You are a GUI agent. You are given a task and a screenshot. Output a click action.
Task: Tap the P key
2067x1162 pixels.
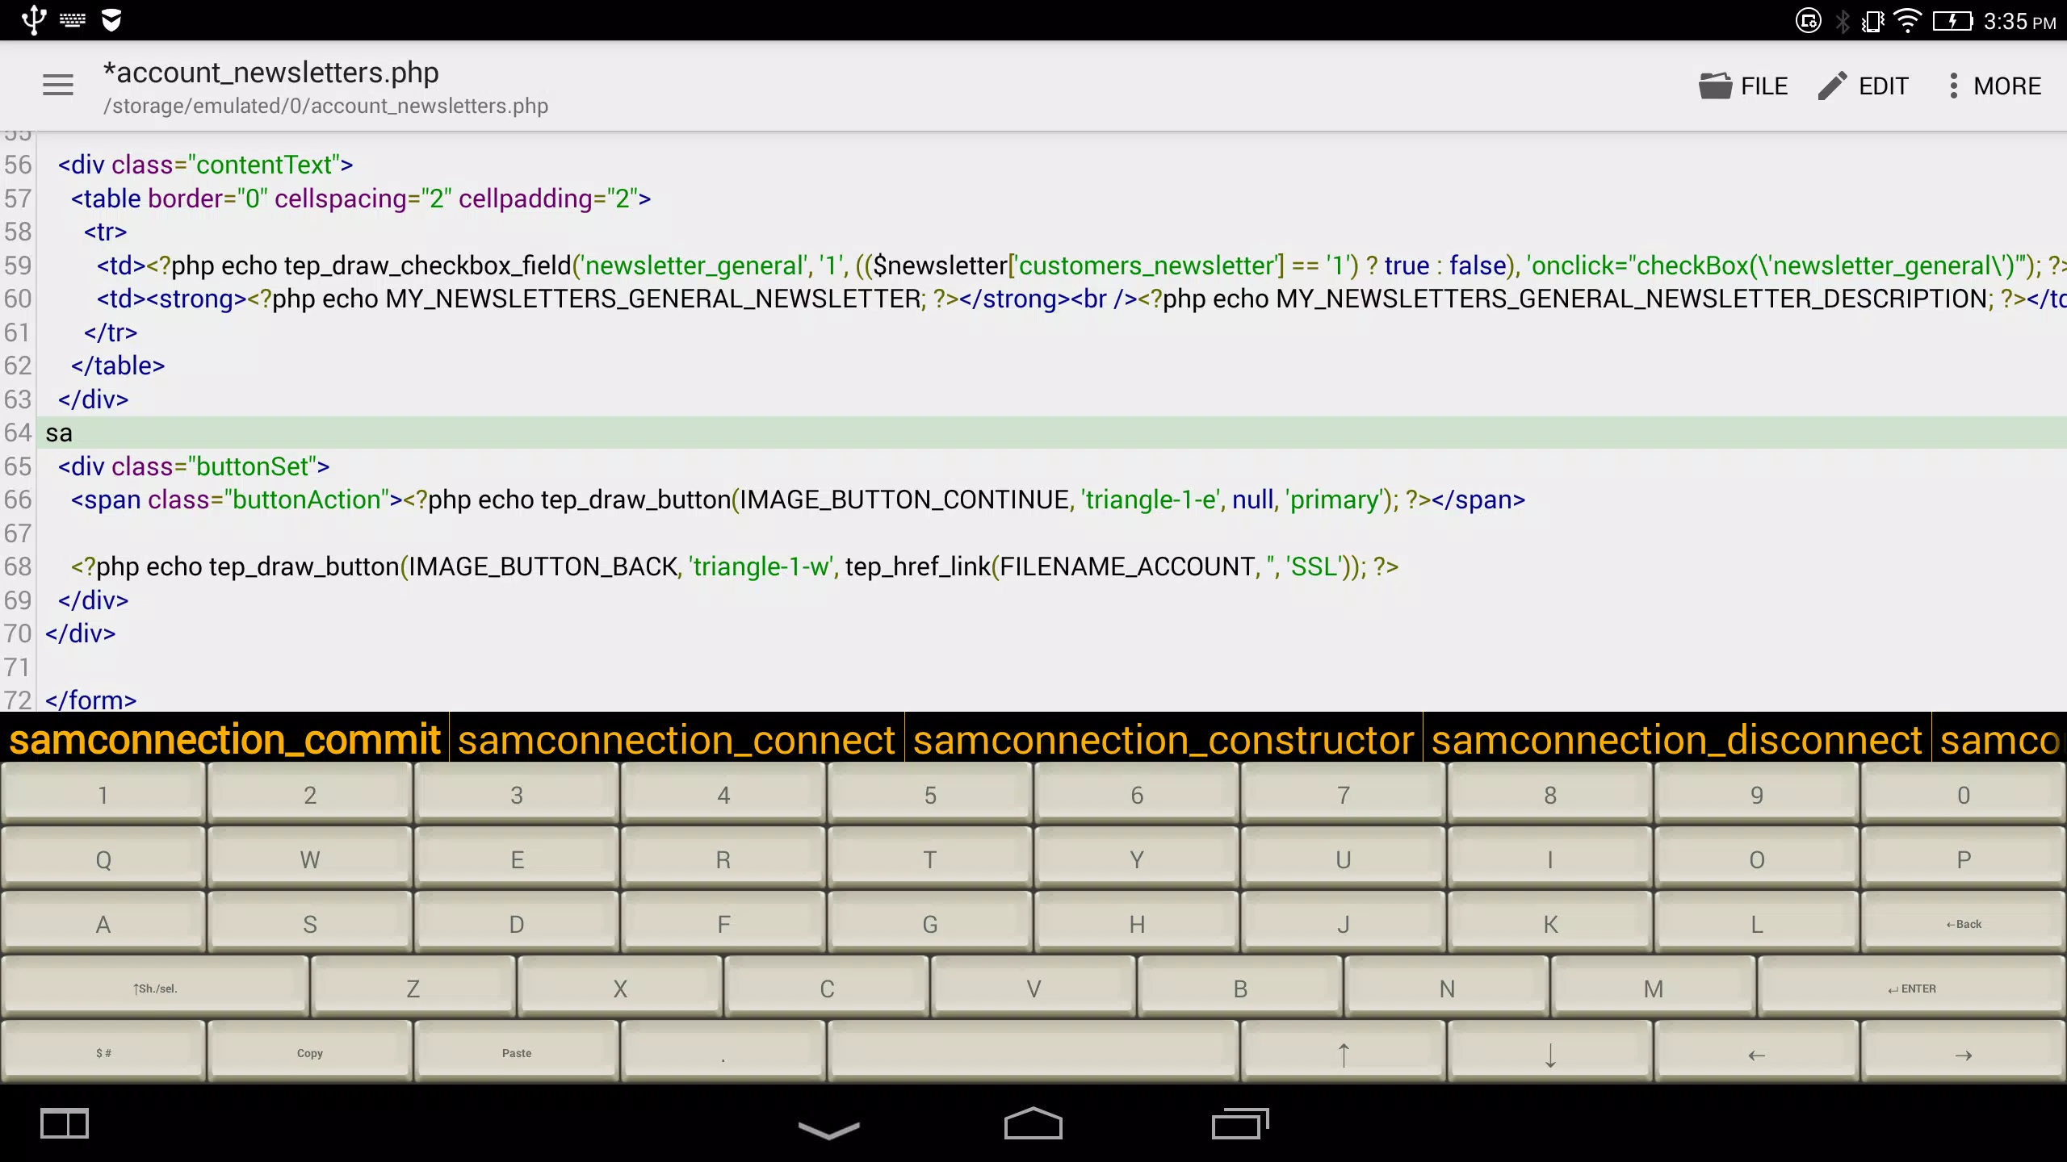click(1964, 859)
